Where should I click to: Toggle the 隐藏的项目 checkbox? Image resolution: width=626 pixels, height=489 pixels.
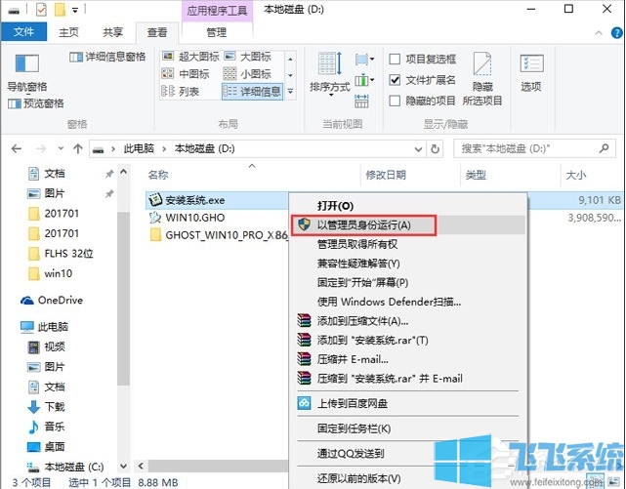[x=396, y=100]
